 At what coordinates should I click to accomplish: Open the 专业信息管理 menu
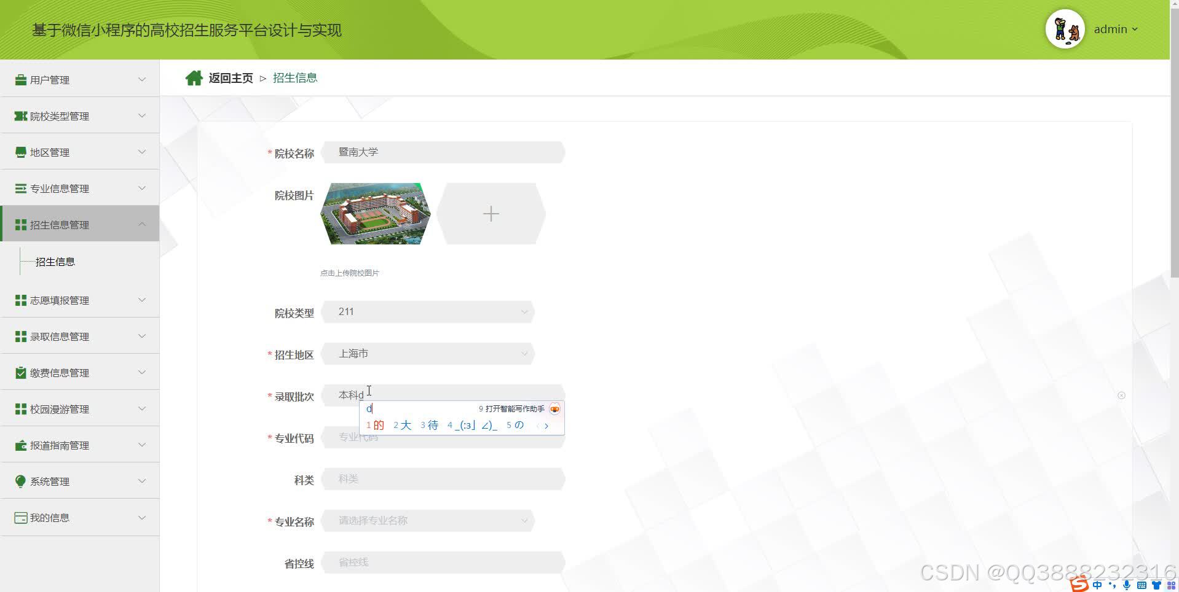pyautogui.click(x=80, y=189)
